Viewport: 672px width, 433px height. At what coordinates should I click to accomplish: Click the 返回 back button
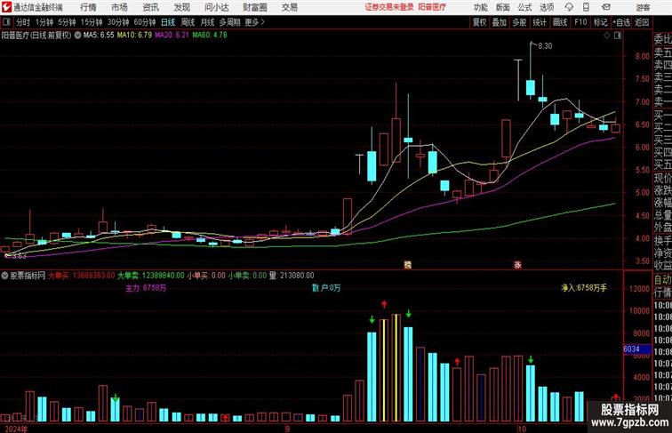pyautogui.click(x=642, y=22)
